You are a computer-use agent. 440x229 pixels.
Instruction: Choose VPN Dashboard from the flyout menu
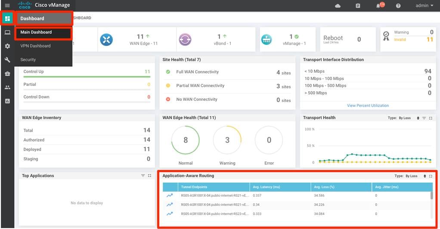(35, 46)
